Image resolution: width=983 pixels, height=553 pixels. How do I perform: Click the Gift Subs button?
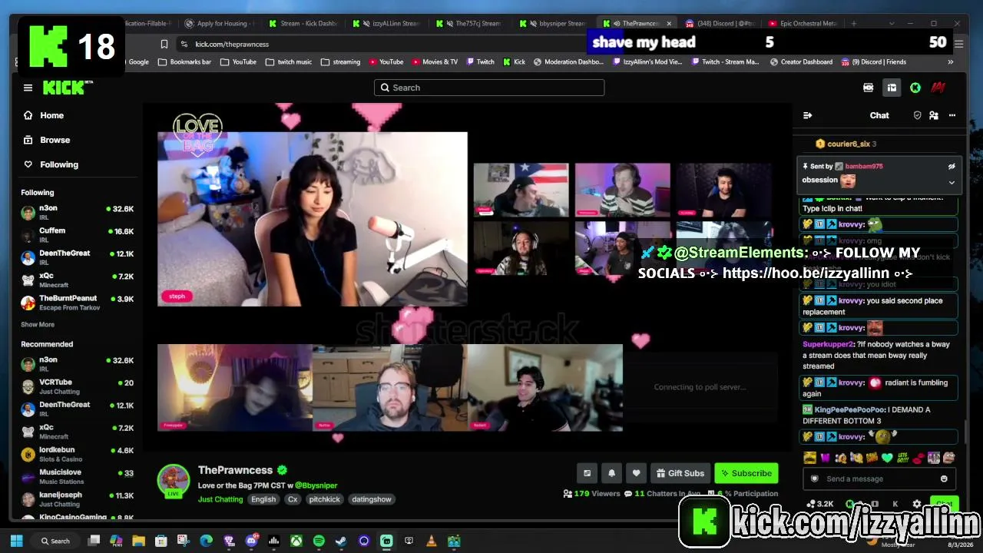[679, 473]
